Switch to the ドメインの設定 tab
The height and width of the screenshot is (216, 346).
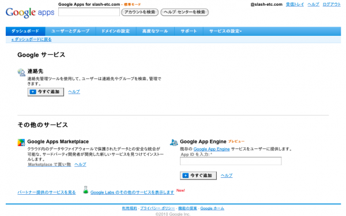click(116, 31)
